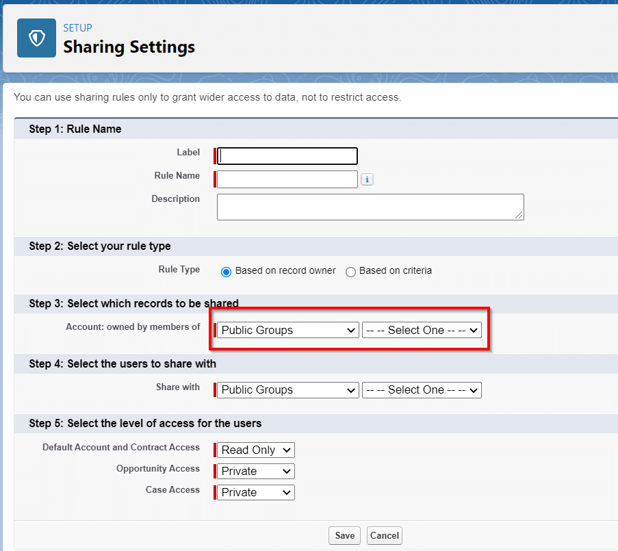Click the SETUP breadcrumb text
The width and height of the screenshot is (618, 551).
click(77, 28)
